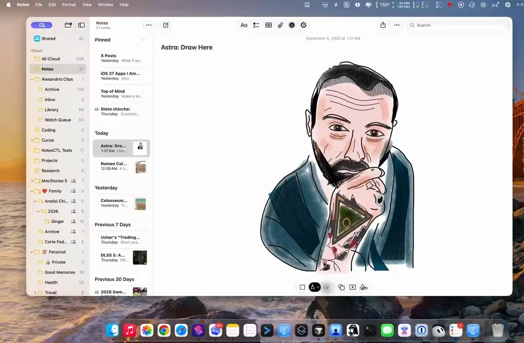Click the Roman Col... note thumbnail
Screen dimensions: 524x343
[x=141, y=166]
